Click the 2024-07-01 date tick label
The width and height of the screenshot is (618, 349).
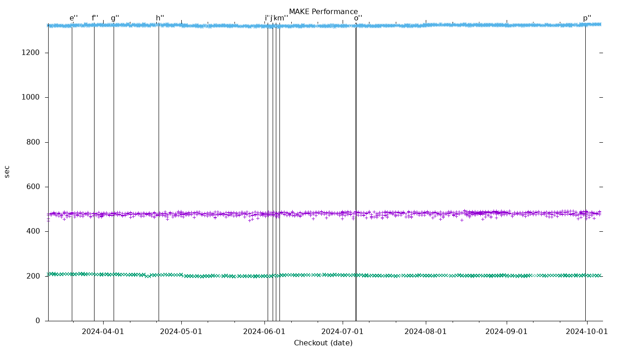pyautogui.click(x=342, y=332)
